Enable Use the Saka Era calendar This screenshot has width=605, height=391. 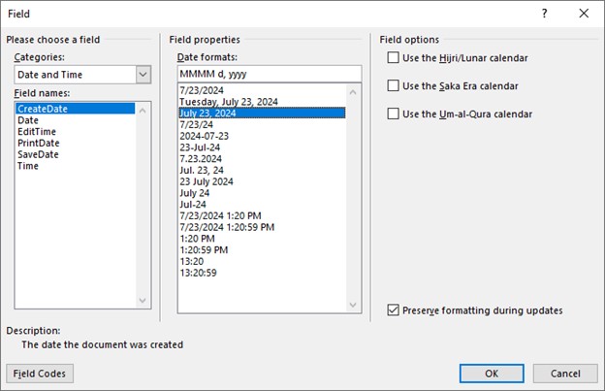click(393, 85)
